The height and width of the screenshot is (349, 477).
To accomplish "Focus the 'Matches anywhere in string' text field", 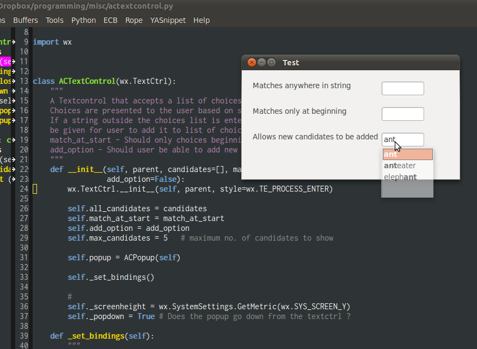I will (x=402, y=88).
